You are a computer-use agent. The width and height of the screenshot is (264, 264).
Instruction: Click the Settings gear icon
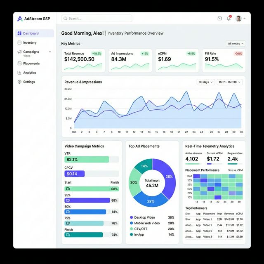click(x=19, y=82)
